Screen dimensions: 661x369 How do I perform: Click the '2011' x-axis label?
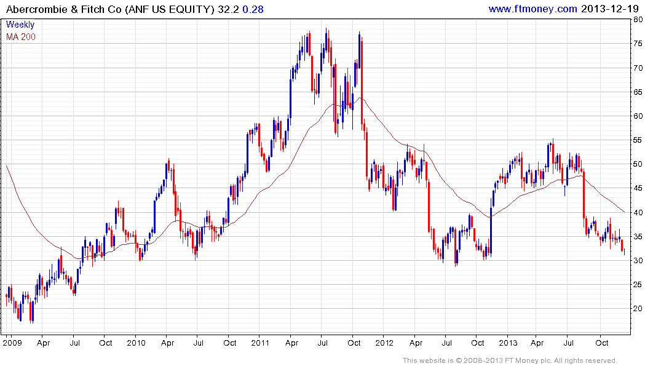click(259, 343)
